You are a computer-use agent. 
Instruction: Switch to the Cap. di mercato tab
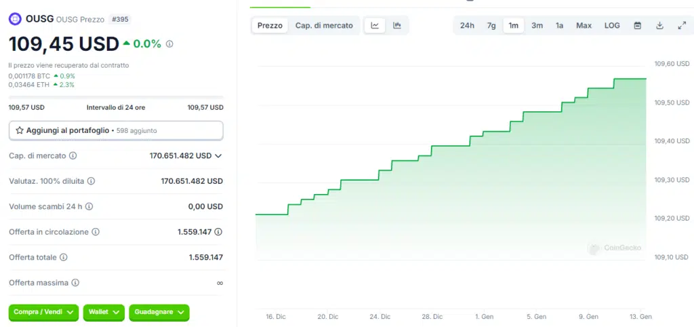[324, 26]
